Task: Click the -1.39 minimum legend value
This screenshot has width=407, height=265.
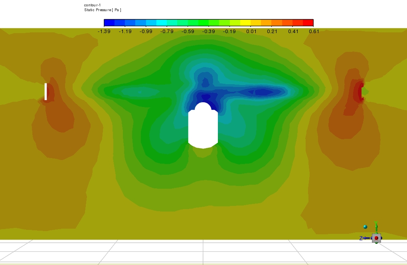Action: (104, 32)
